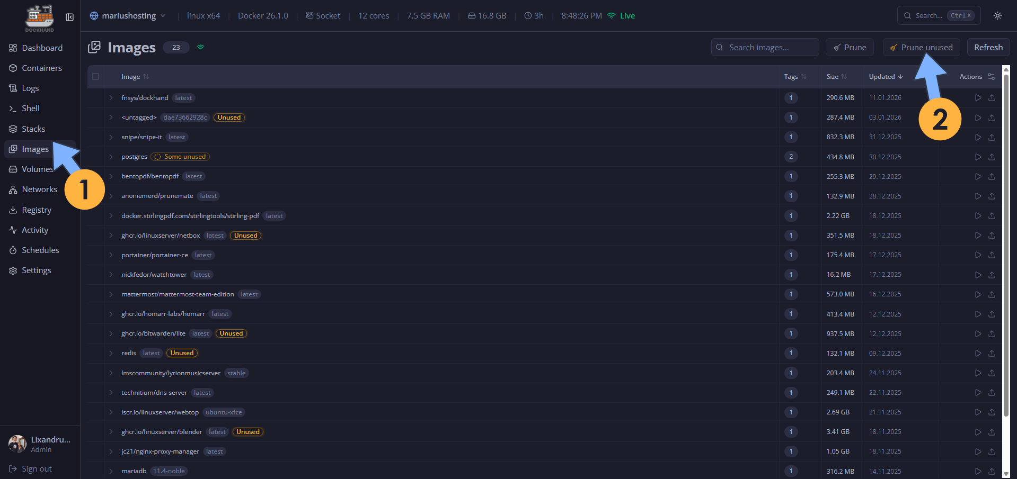The width and height of the screenshot is (1017, 479).
Task: Toggle light theme with the sun icon
Action: pos(997,15)
